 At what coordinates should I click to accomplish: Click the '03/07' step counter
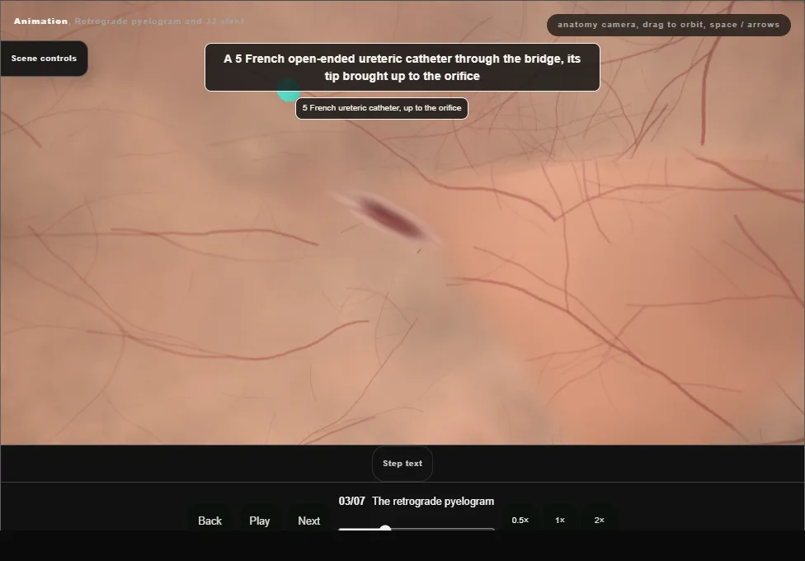(x=351, y=502)
